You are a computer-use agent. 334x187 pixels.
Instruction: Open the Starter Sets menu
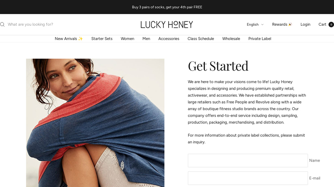click(x=102, y=39)
